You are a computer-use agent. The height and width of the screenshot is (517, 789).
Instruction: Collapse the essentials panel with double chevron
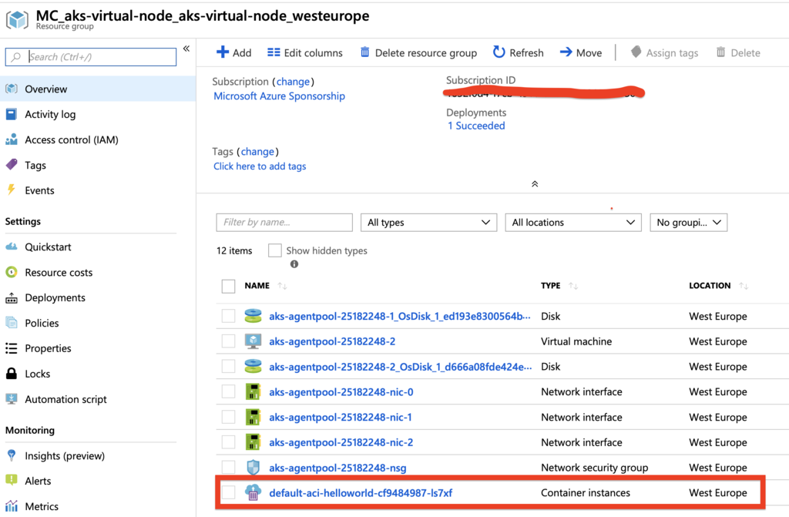535,184
